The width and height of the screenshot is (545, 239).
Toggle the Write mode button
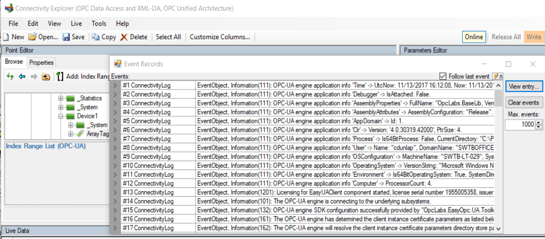534,37
